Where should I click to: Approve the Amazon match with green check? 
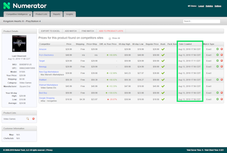[218, 49]
